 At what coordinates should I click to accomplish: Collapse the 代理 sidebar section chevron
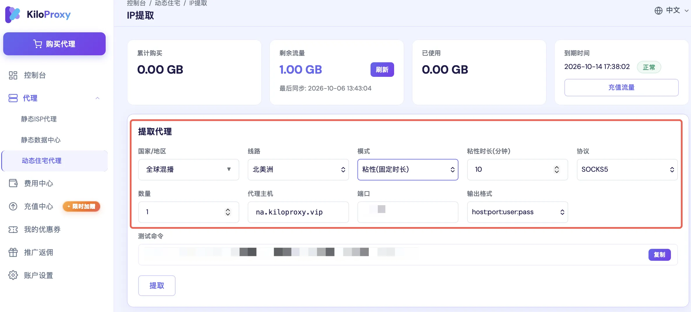[x=98, y=98]
